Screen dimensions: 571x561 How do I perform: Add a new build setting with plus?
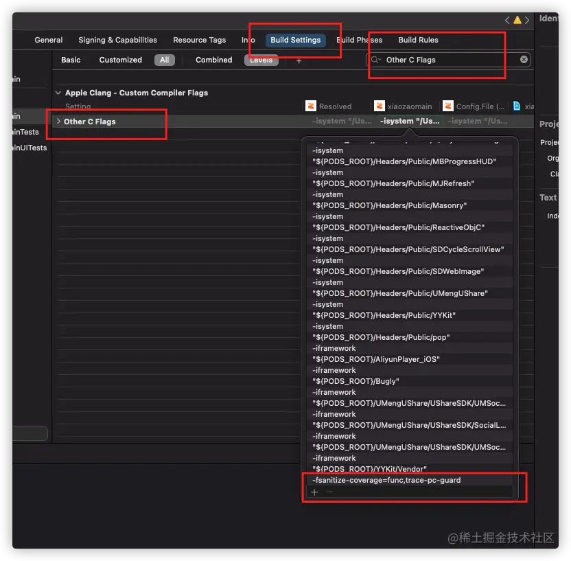pyautogui.click(x=299, y=61)
